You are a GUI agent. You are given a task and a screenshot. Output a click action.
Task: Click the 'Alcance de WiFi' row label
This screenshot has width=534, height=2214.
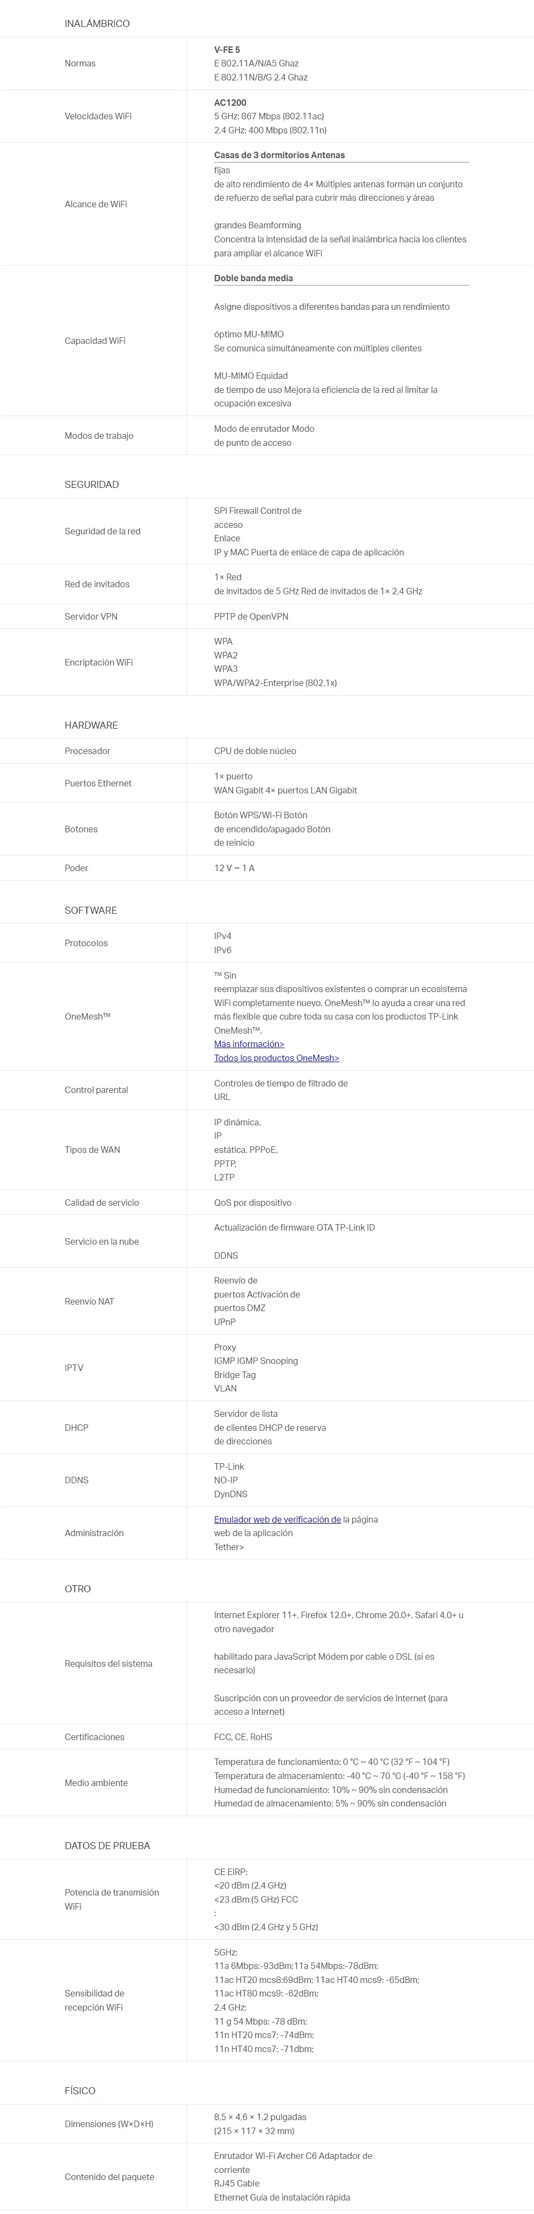(95, 205)
